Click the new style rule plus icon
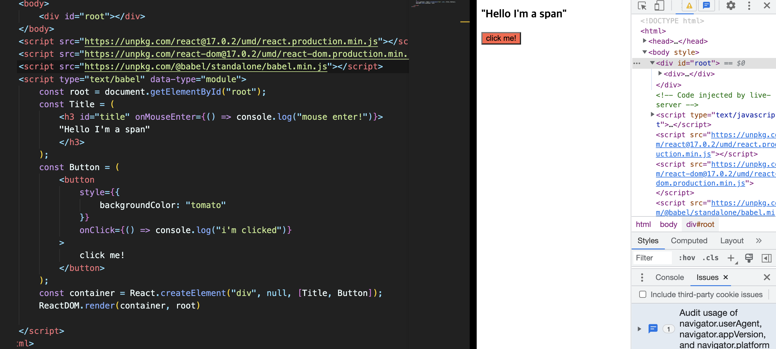Viewport: 776px width, 349px height. [x=730, y=258]
